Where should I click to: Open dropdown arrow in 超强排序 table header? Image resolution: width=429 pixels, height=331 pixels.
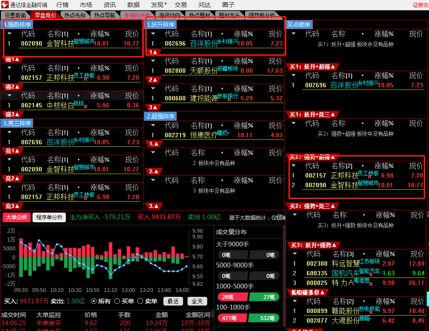[x=153, y=125]
